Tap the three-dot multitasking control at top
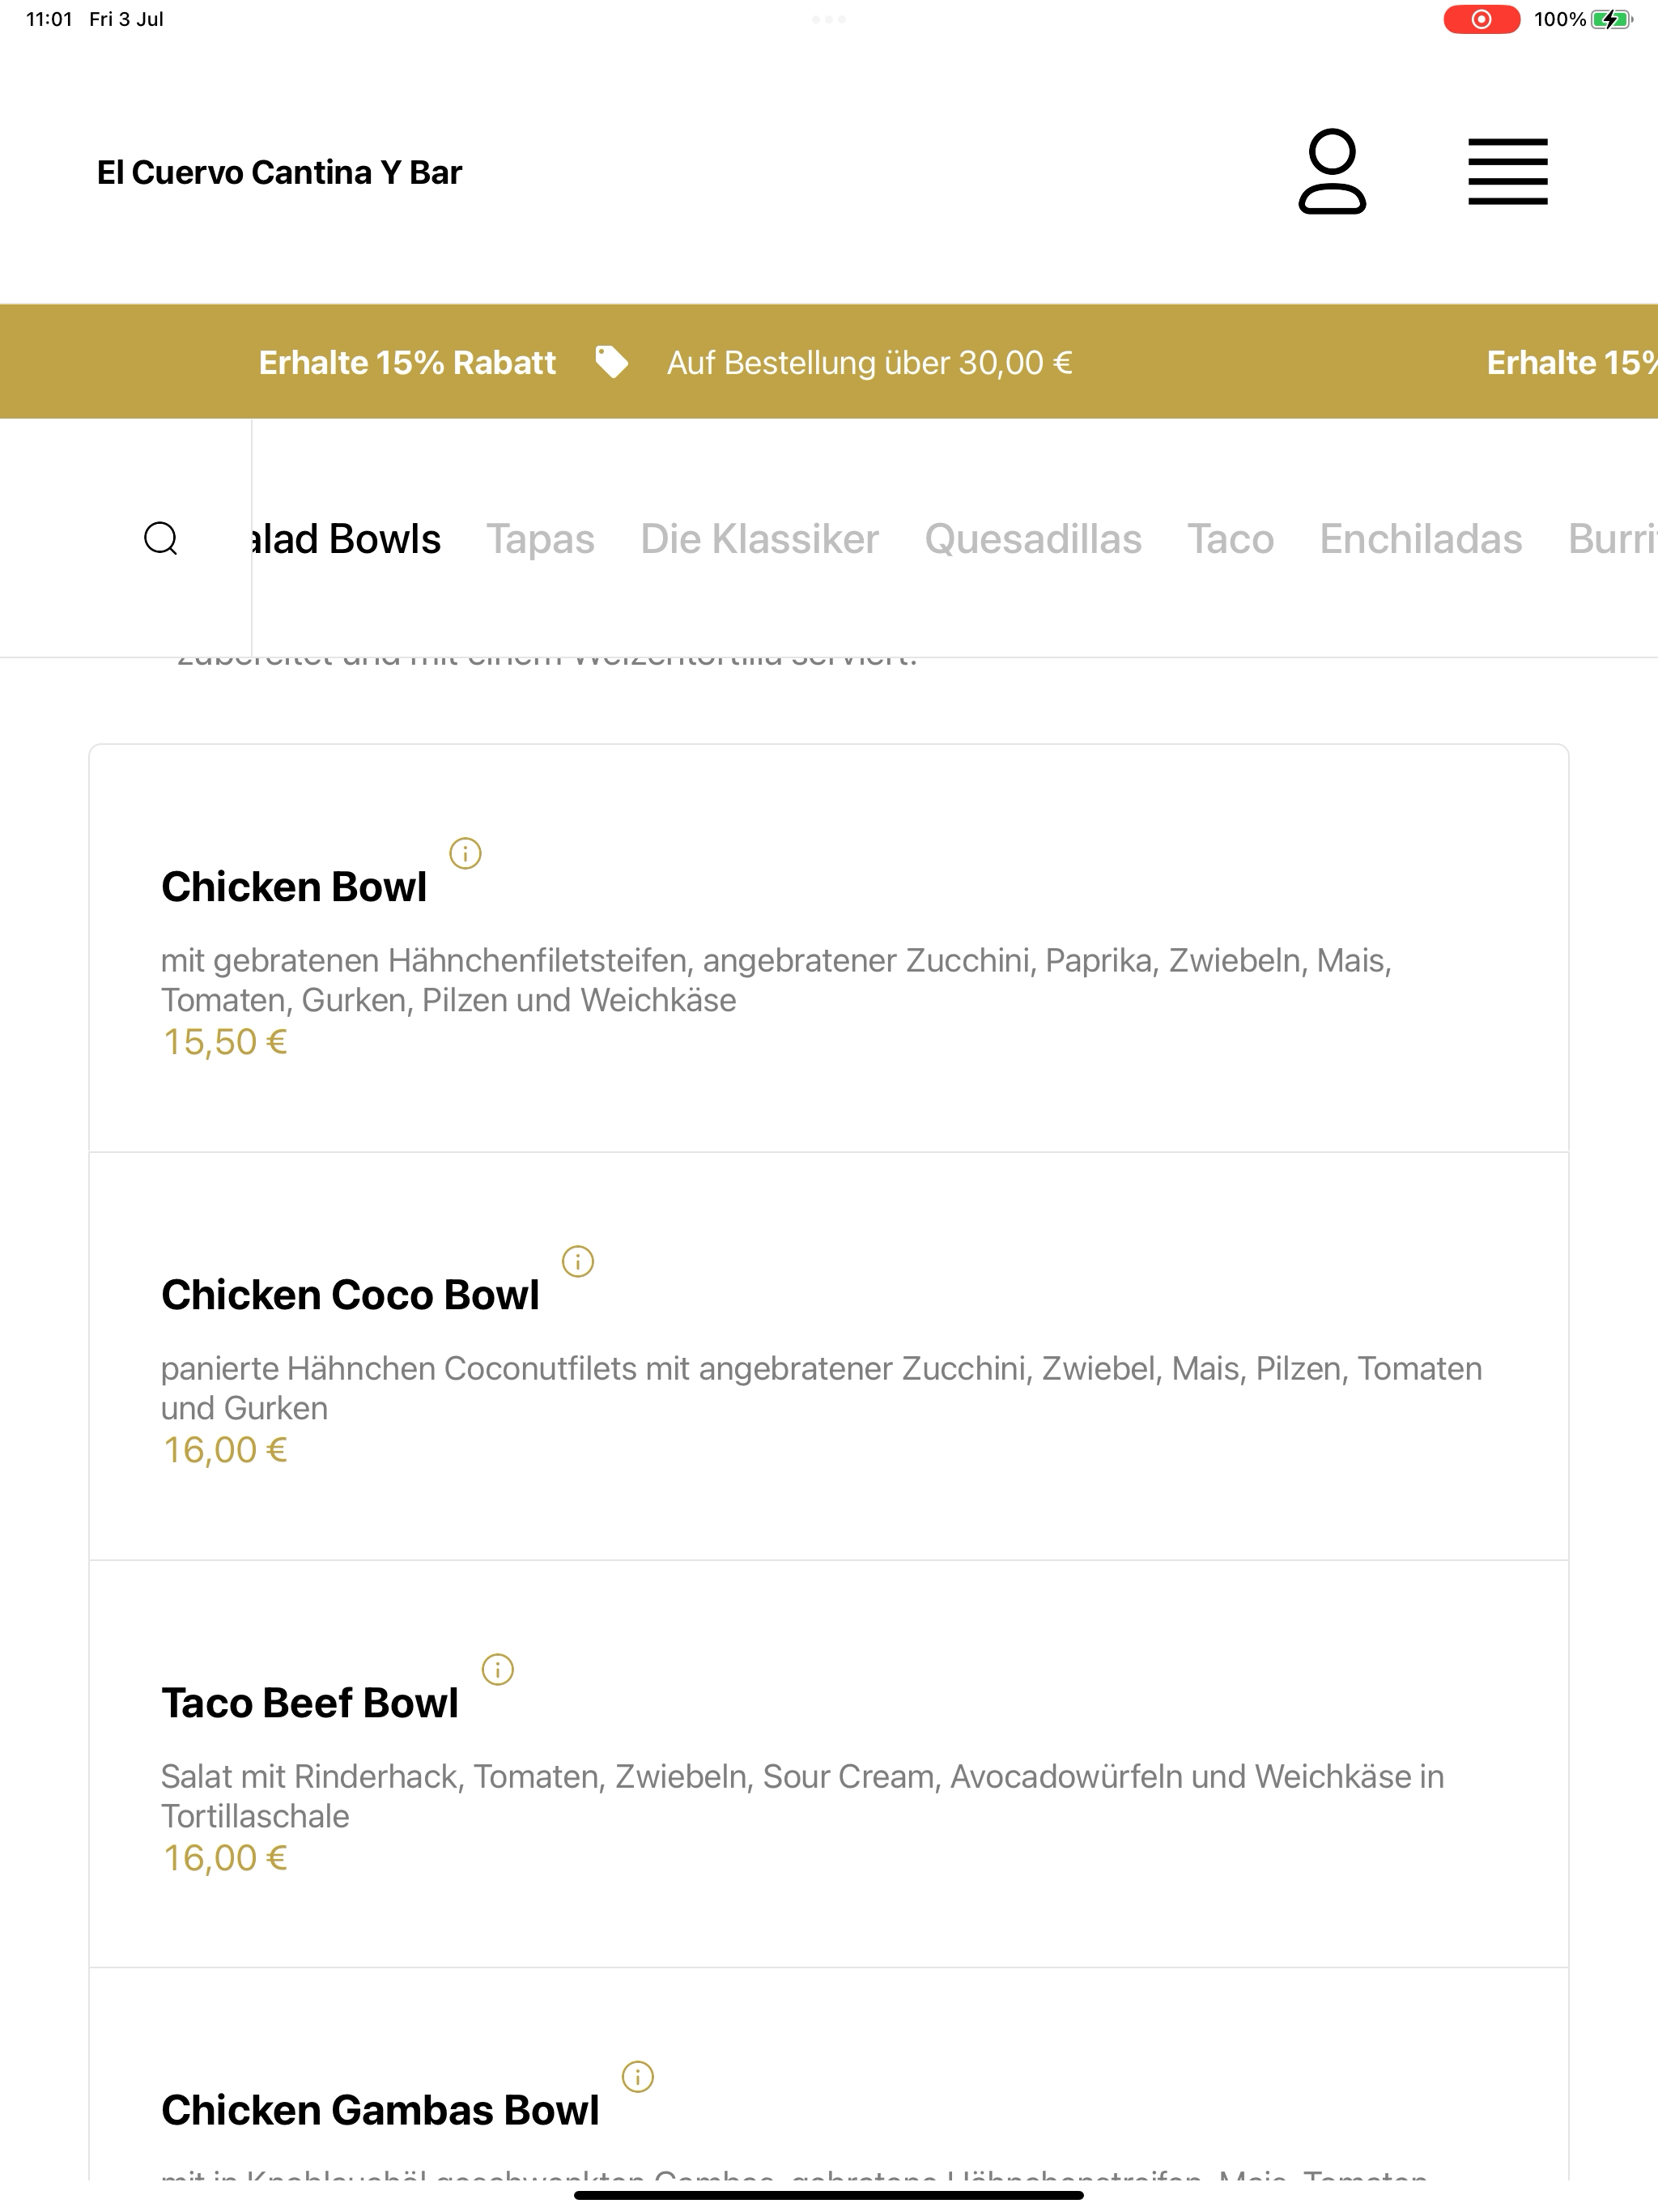 [x=829, y=19]
